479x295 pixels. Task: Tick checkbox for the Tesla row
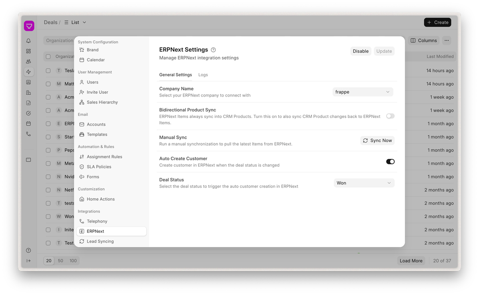tap(48, 71)
